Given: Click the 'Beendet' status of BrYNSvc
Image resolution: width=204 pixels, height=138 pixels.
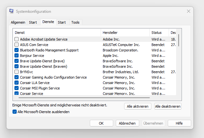Looking at the screenshot, I should 158,72.
